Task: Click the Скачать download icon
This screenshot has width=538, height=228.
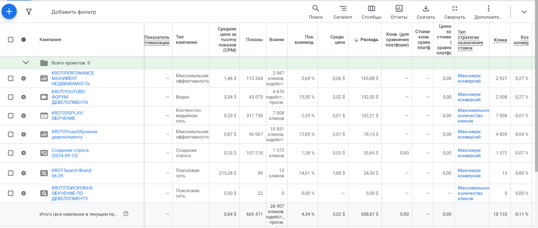Action: click(426, 12)
